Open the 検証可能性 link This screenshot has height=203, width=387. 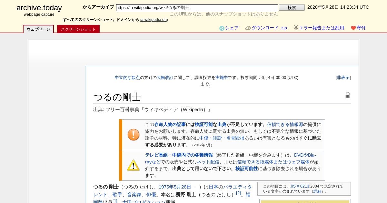click(x=247, y=169)
